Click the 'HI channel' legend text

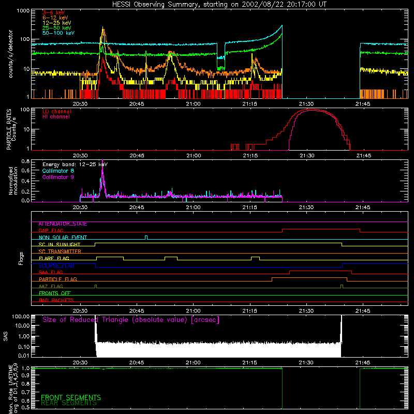click(x=56, y=117)
